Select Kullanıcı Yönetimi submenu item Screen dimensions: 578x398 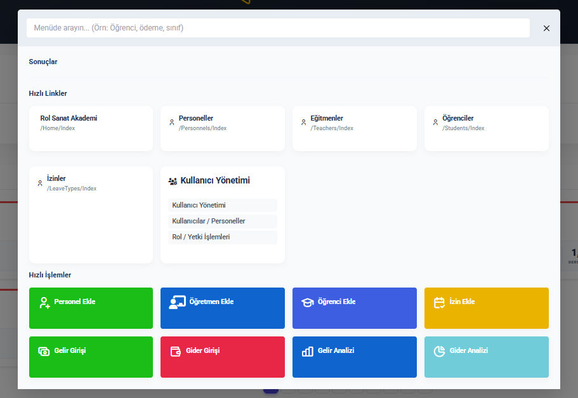(222, 205)
